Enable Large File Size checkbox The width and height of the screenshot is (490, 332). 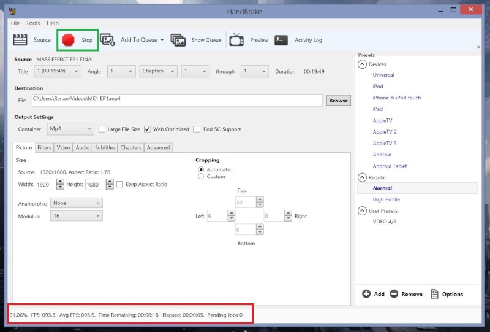[102, 129]
